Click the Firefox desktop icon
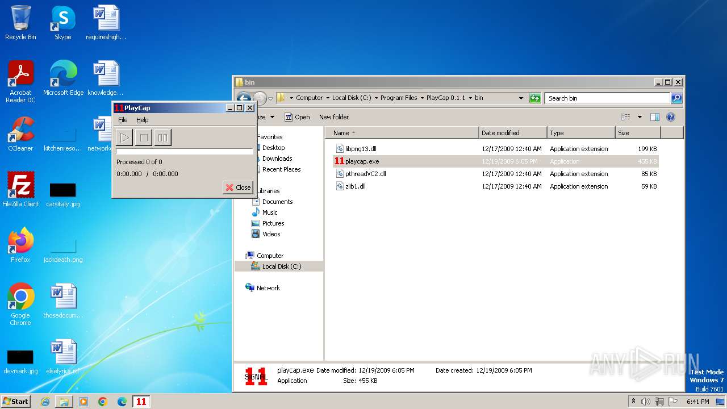Screen dimensions: 727x409 [x=20, y=245]
